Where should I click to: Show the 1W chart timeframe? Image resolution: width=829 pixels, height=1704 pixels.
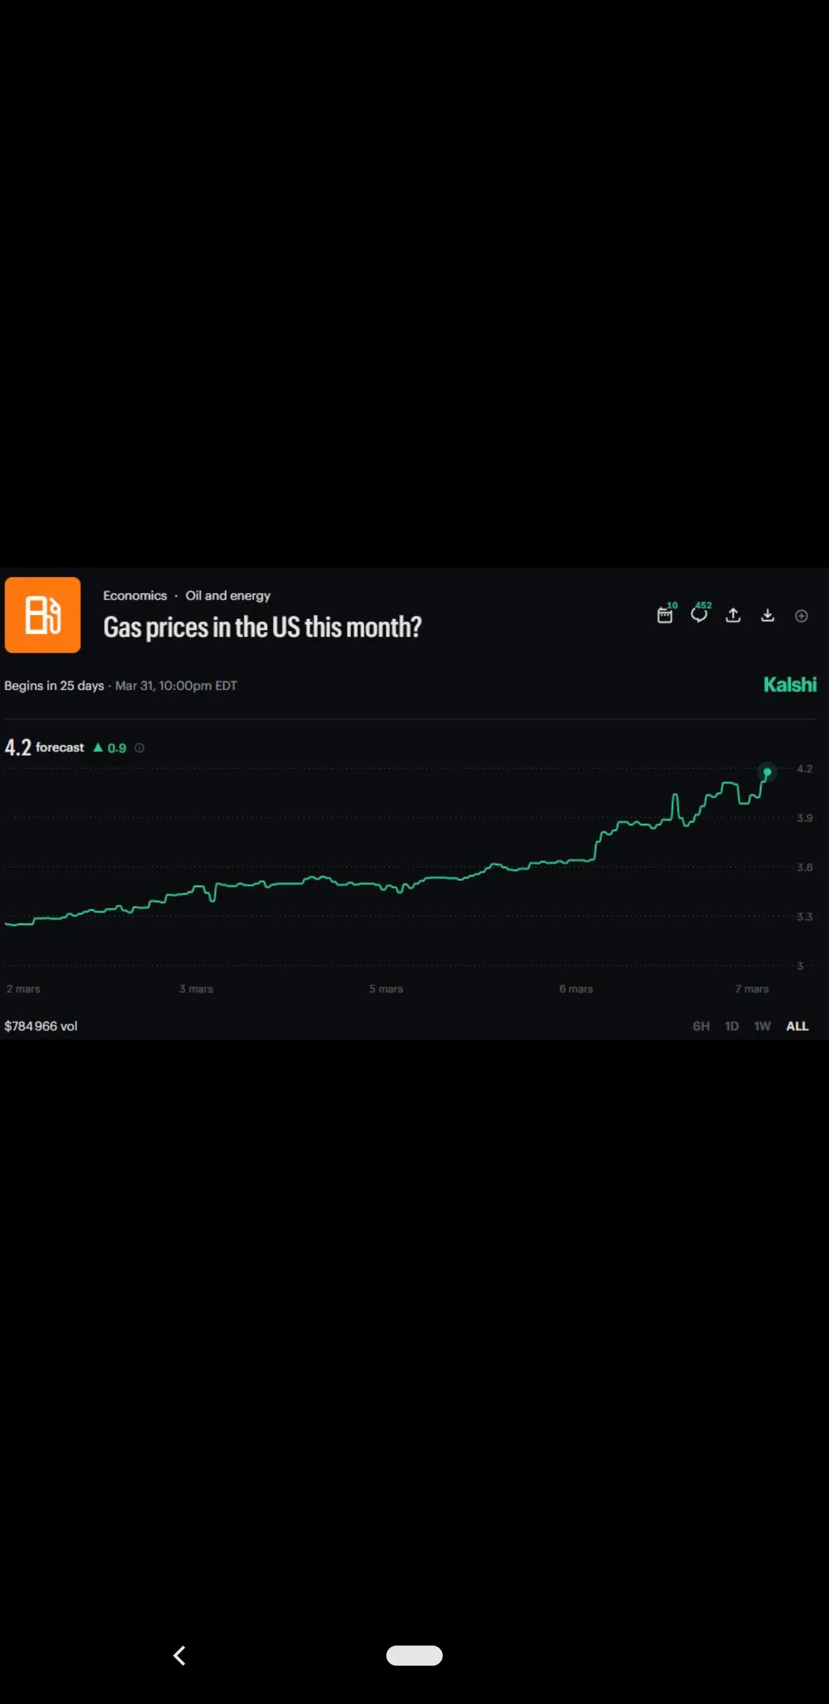762,1026
